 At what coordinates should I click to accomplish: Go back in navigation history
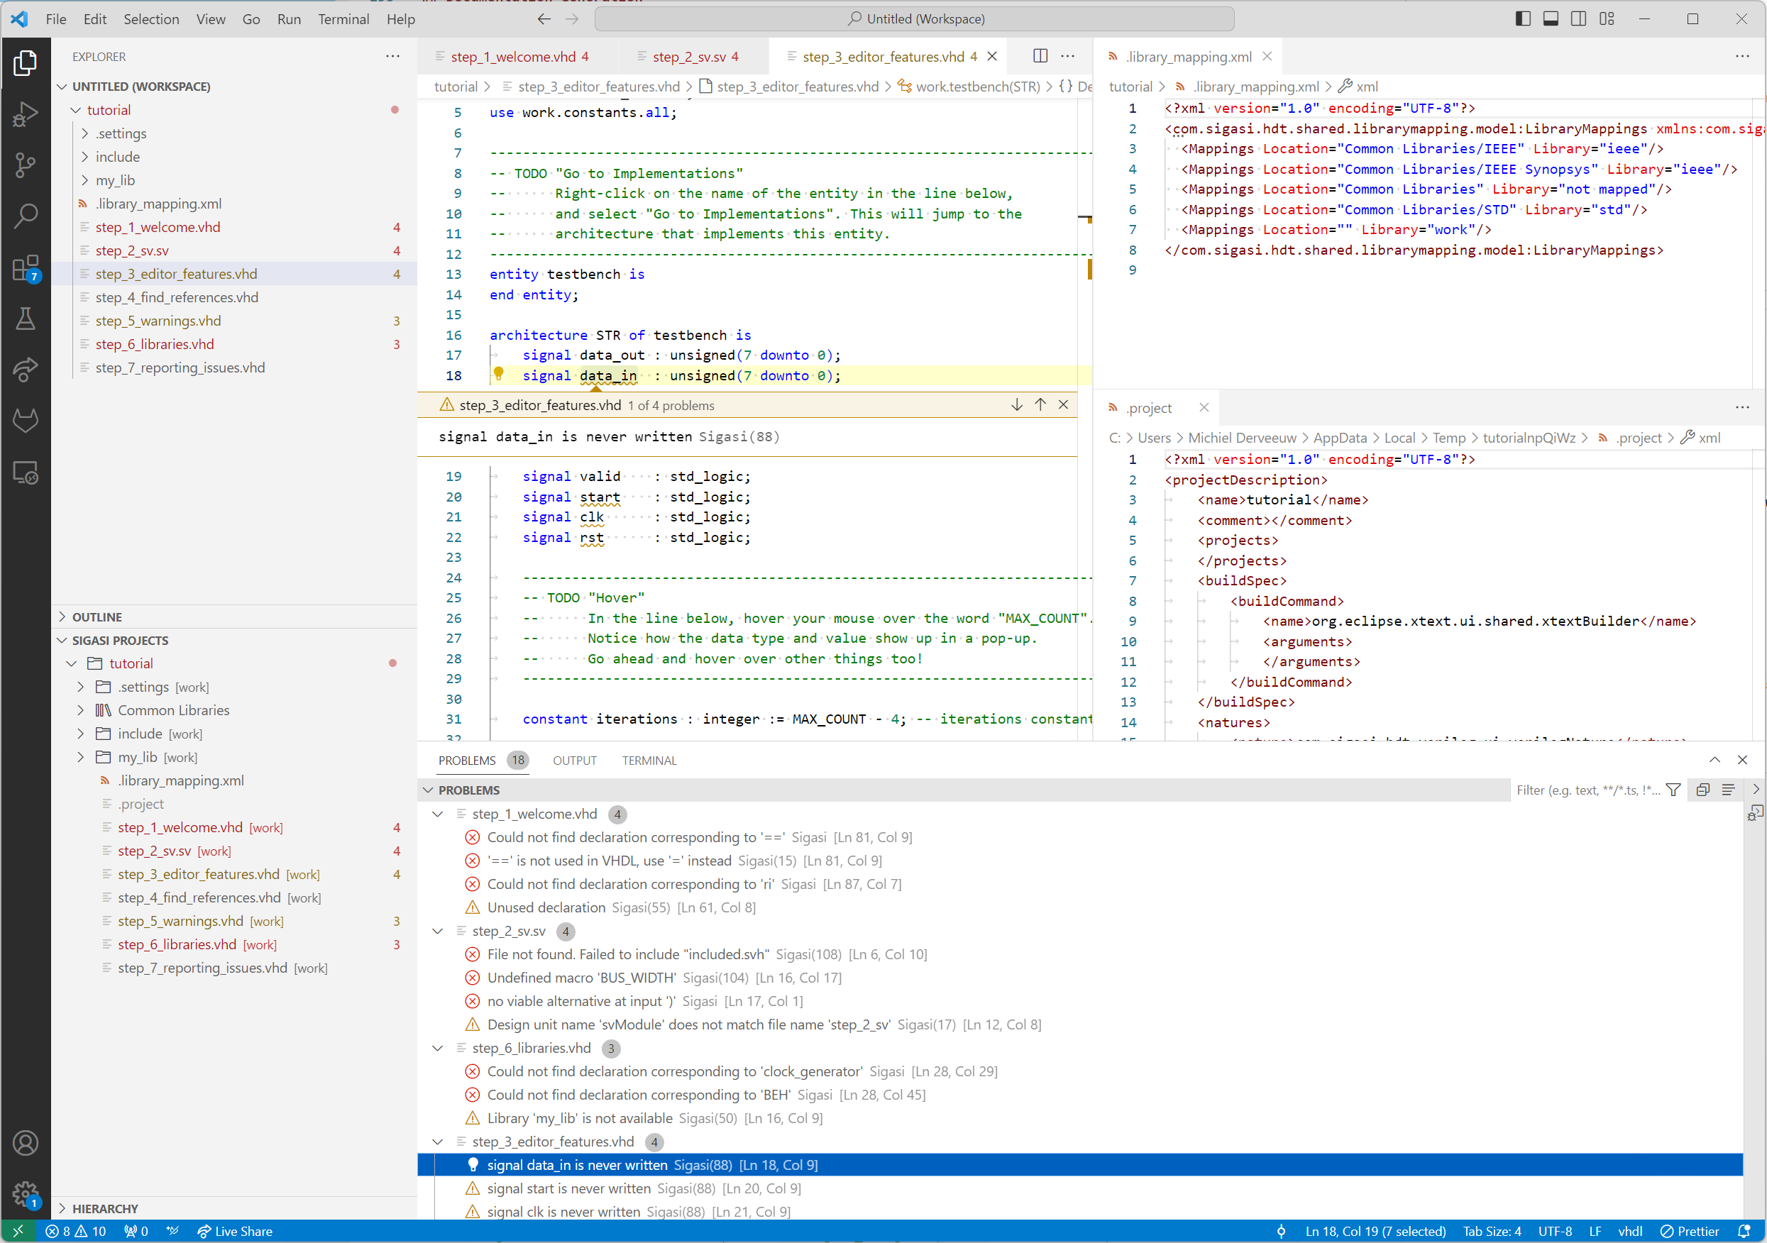click(x=544, y=19)
